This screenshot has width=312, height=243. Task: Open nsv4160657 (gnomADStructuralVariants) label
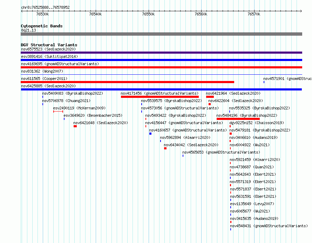coord(188,130)
